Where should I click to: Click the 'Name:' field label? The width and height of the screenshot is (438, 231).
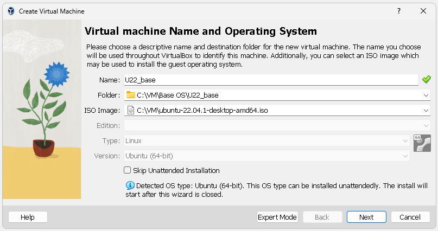point(110,80)
